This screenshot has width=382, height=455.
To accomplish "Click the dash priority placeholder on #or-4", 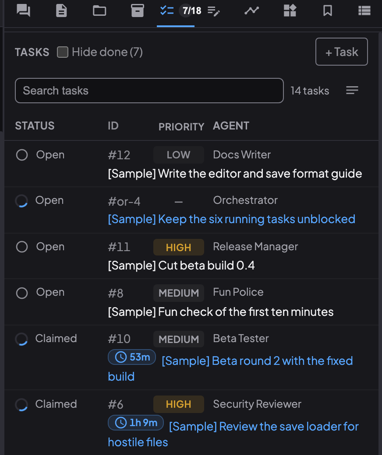I will pos(178,202).
